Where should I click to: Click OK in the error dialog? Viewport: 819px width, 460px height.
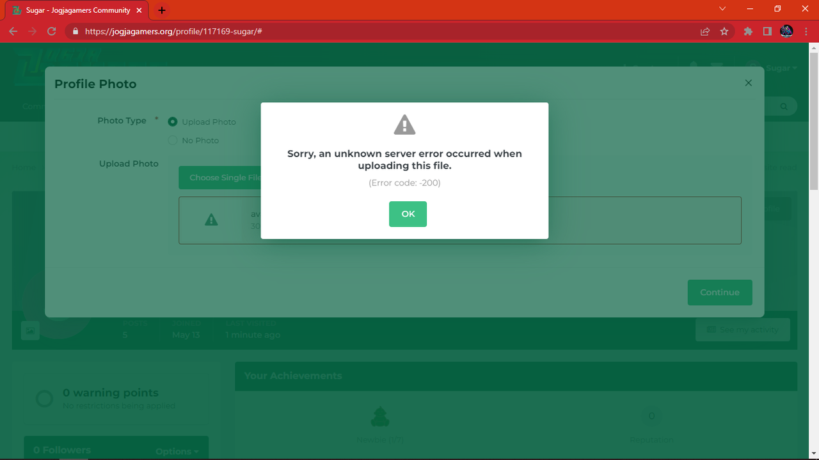tap(408, 214)
